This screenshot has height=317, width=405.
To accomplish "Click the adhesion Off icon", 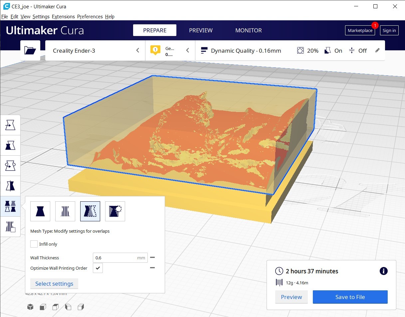I will click(352, 51).
